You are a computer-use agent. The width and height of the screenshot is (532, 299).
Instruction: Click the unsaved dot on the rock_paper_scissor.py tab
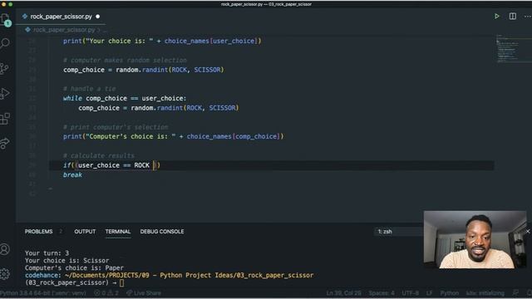coord(98,17)
